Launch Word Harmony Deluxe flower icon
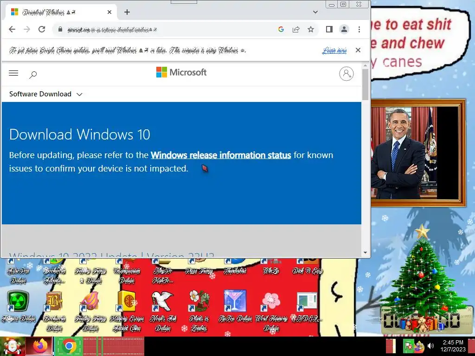Screen dimensions: 475x356 [x=271, y=311]
